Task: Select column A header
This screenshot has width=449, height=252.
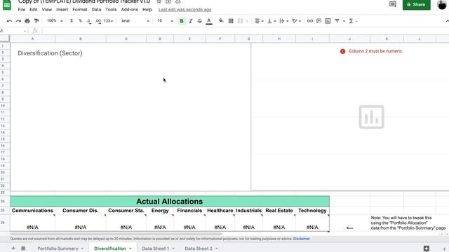Action: [32, 38]
